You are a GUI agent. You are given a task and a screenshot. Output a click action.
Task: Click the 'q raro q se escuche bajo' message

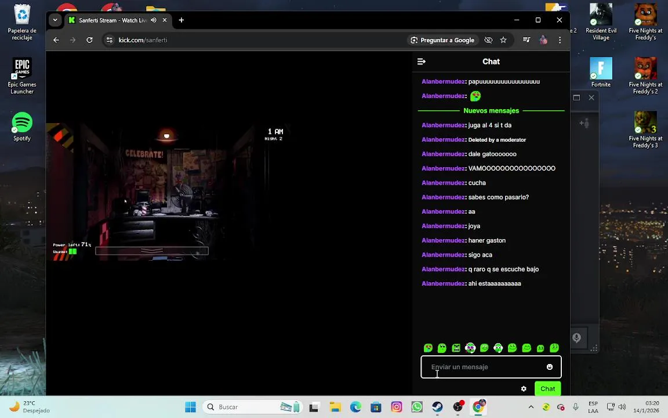click(x=503, y=269)
